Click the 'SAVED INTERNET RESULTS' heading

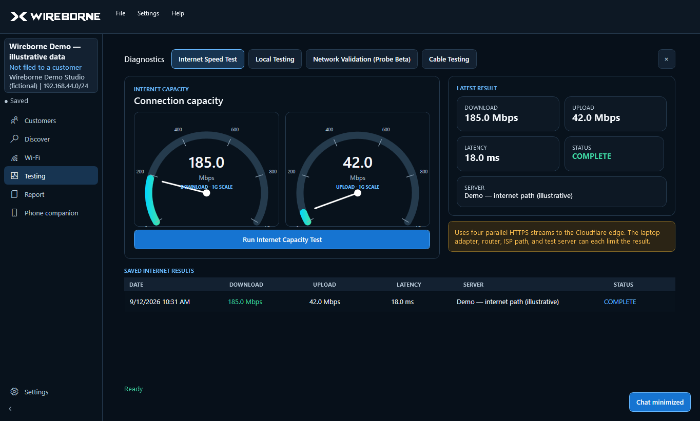pyautogui.click(x=159, y=271)
